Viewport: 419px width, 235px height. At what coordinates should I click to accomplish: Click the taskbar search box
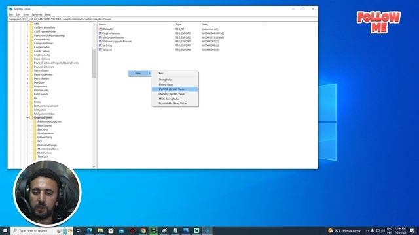(42, 230)
